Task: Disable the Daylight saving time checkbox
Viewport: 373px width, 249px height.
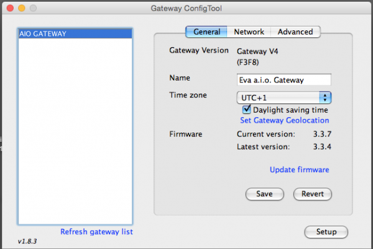Action: point(246,110)
